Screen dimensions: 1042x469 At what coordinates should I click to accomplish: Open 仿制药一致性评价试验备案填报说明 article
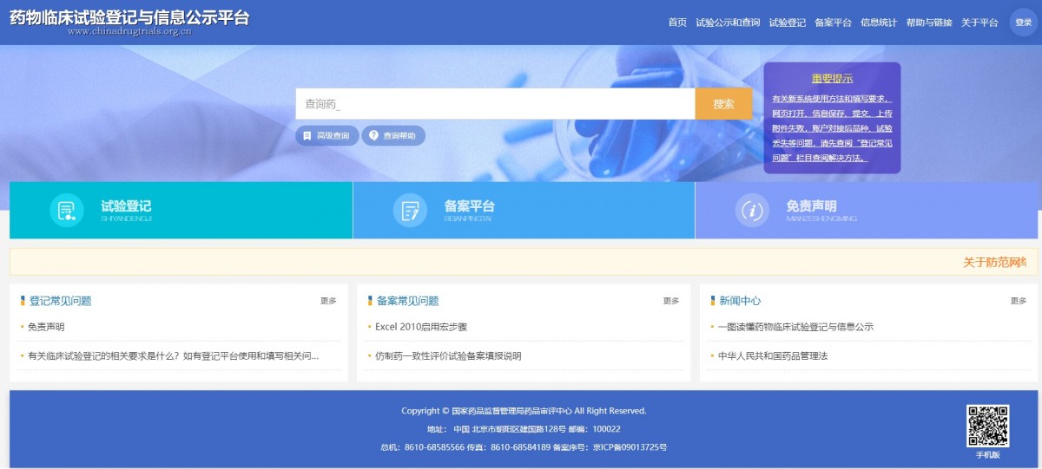point(448,355)
